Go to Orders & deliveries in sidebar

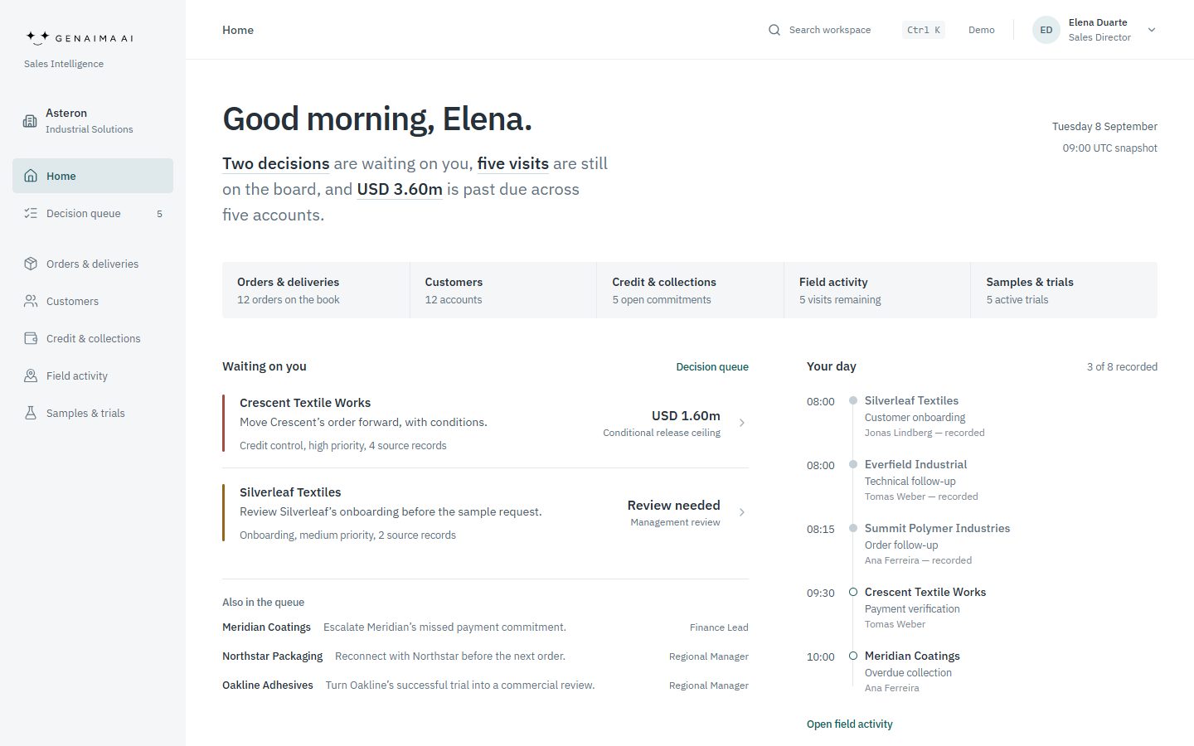coord(93,264)
